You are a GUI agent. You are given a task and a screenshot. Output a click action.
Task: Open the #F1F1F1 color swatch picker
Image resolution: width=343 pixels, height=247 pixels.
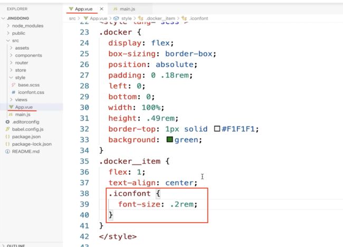[217, 129]
